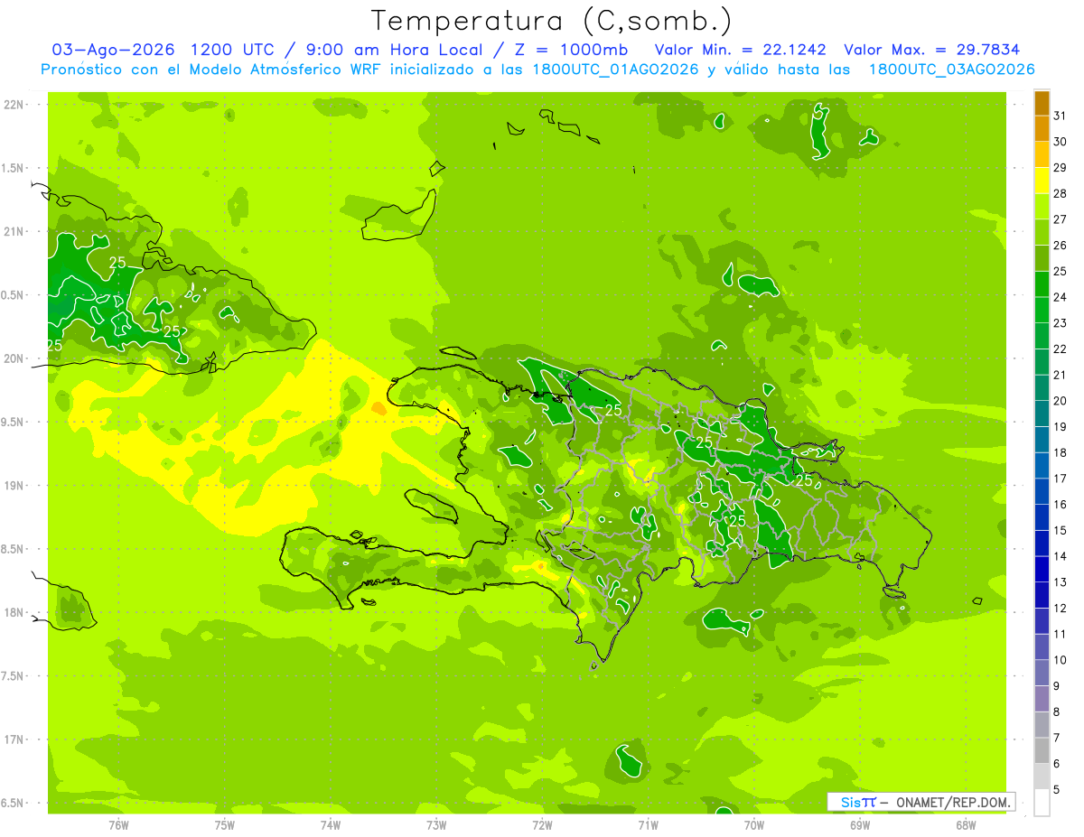Click the orange hotspot west of Haiti near 19.5N
Screen dimensions: 1084x837
(x=378, y=409)
